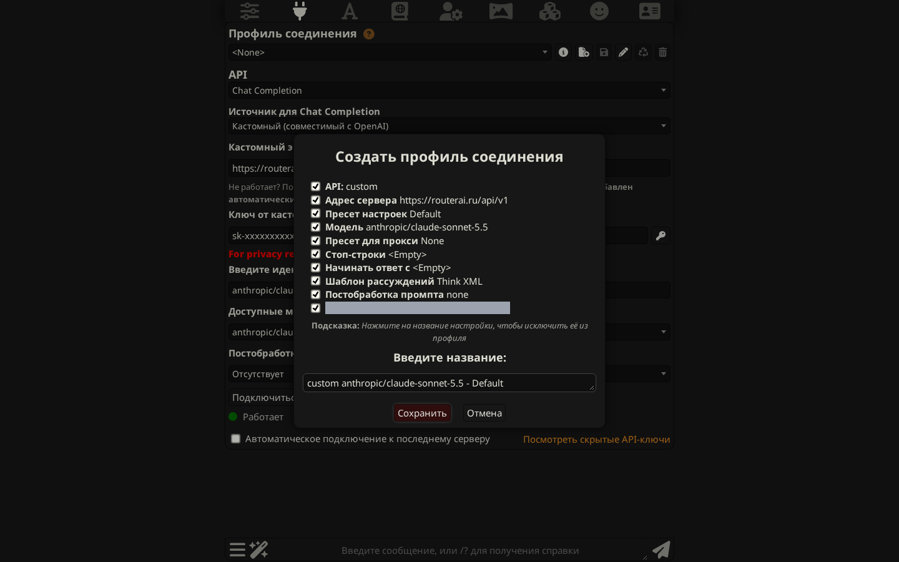Open "Посмотреть скрытые API-ключи" link

[597, 439]
